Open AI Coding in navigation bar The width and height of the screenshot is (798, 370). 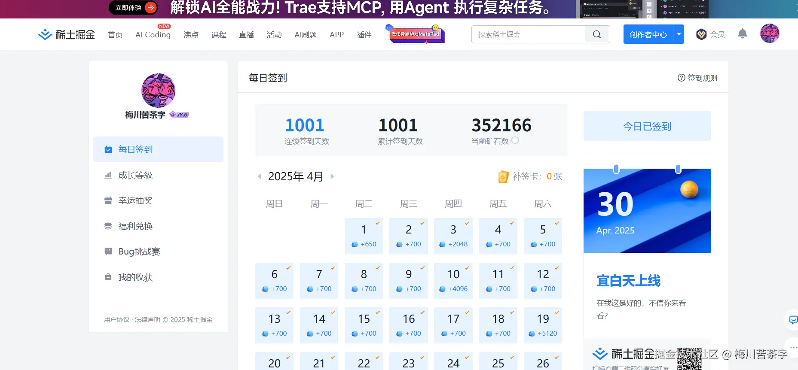(153, 35)
